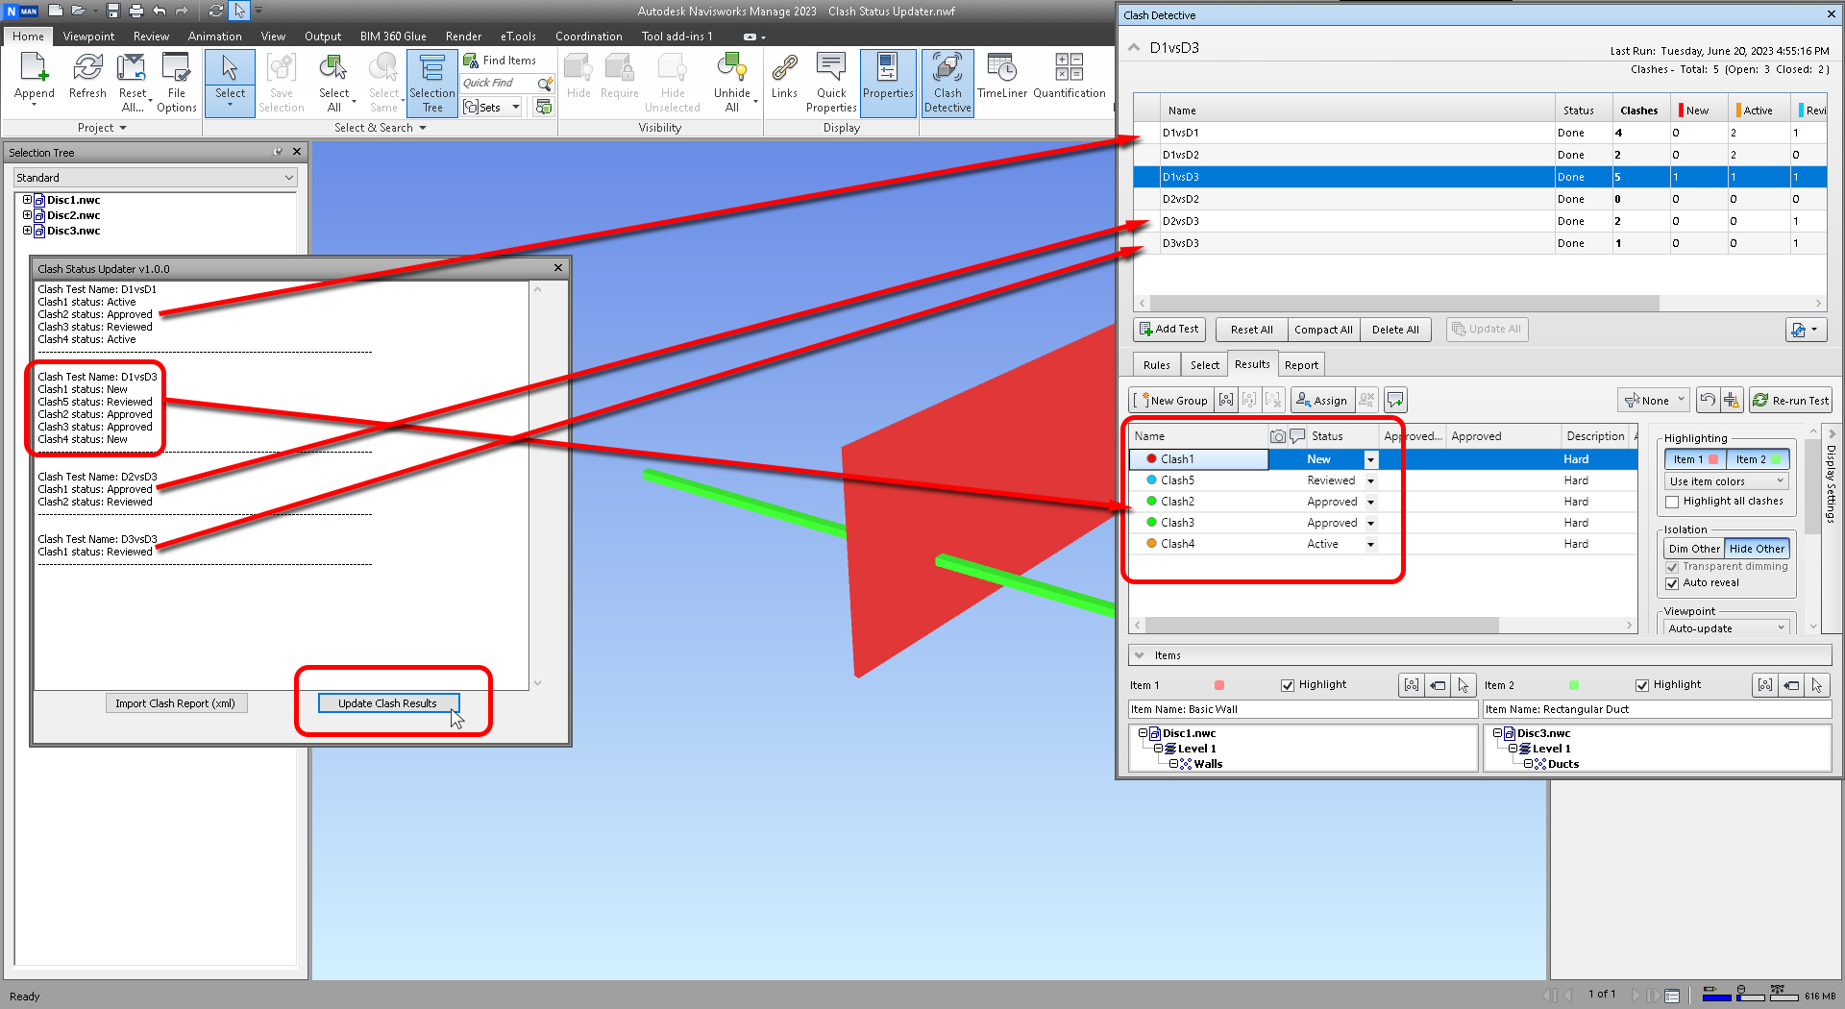
Task: Expand Disc3.nwc in the Selection Tree
Action: point(27,231)
